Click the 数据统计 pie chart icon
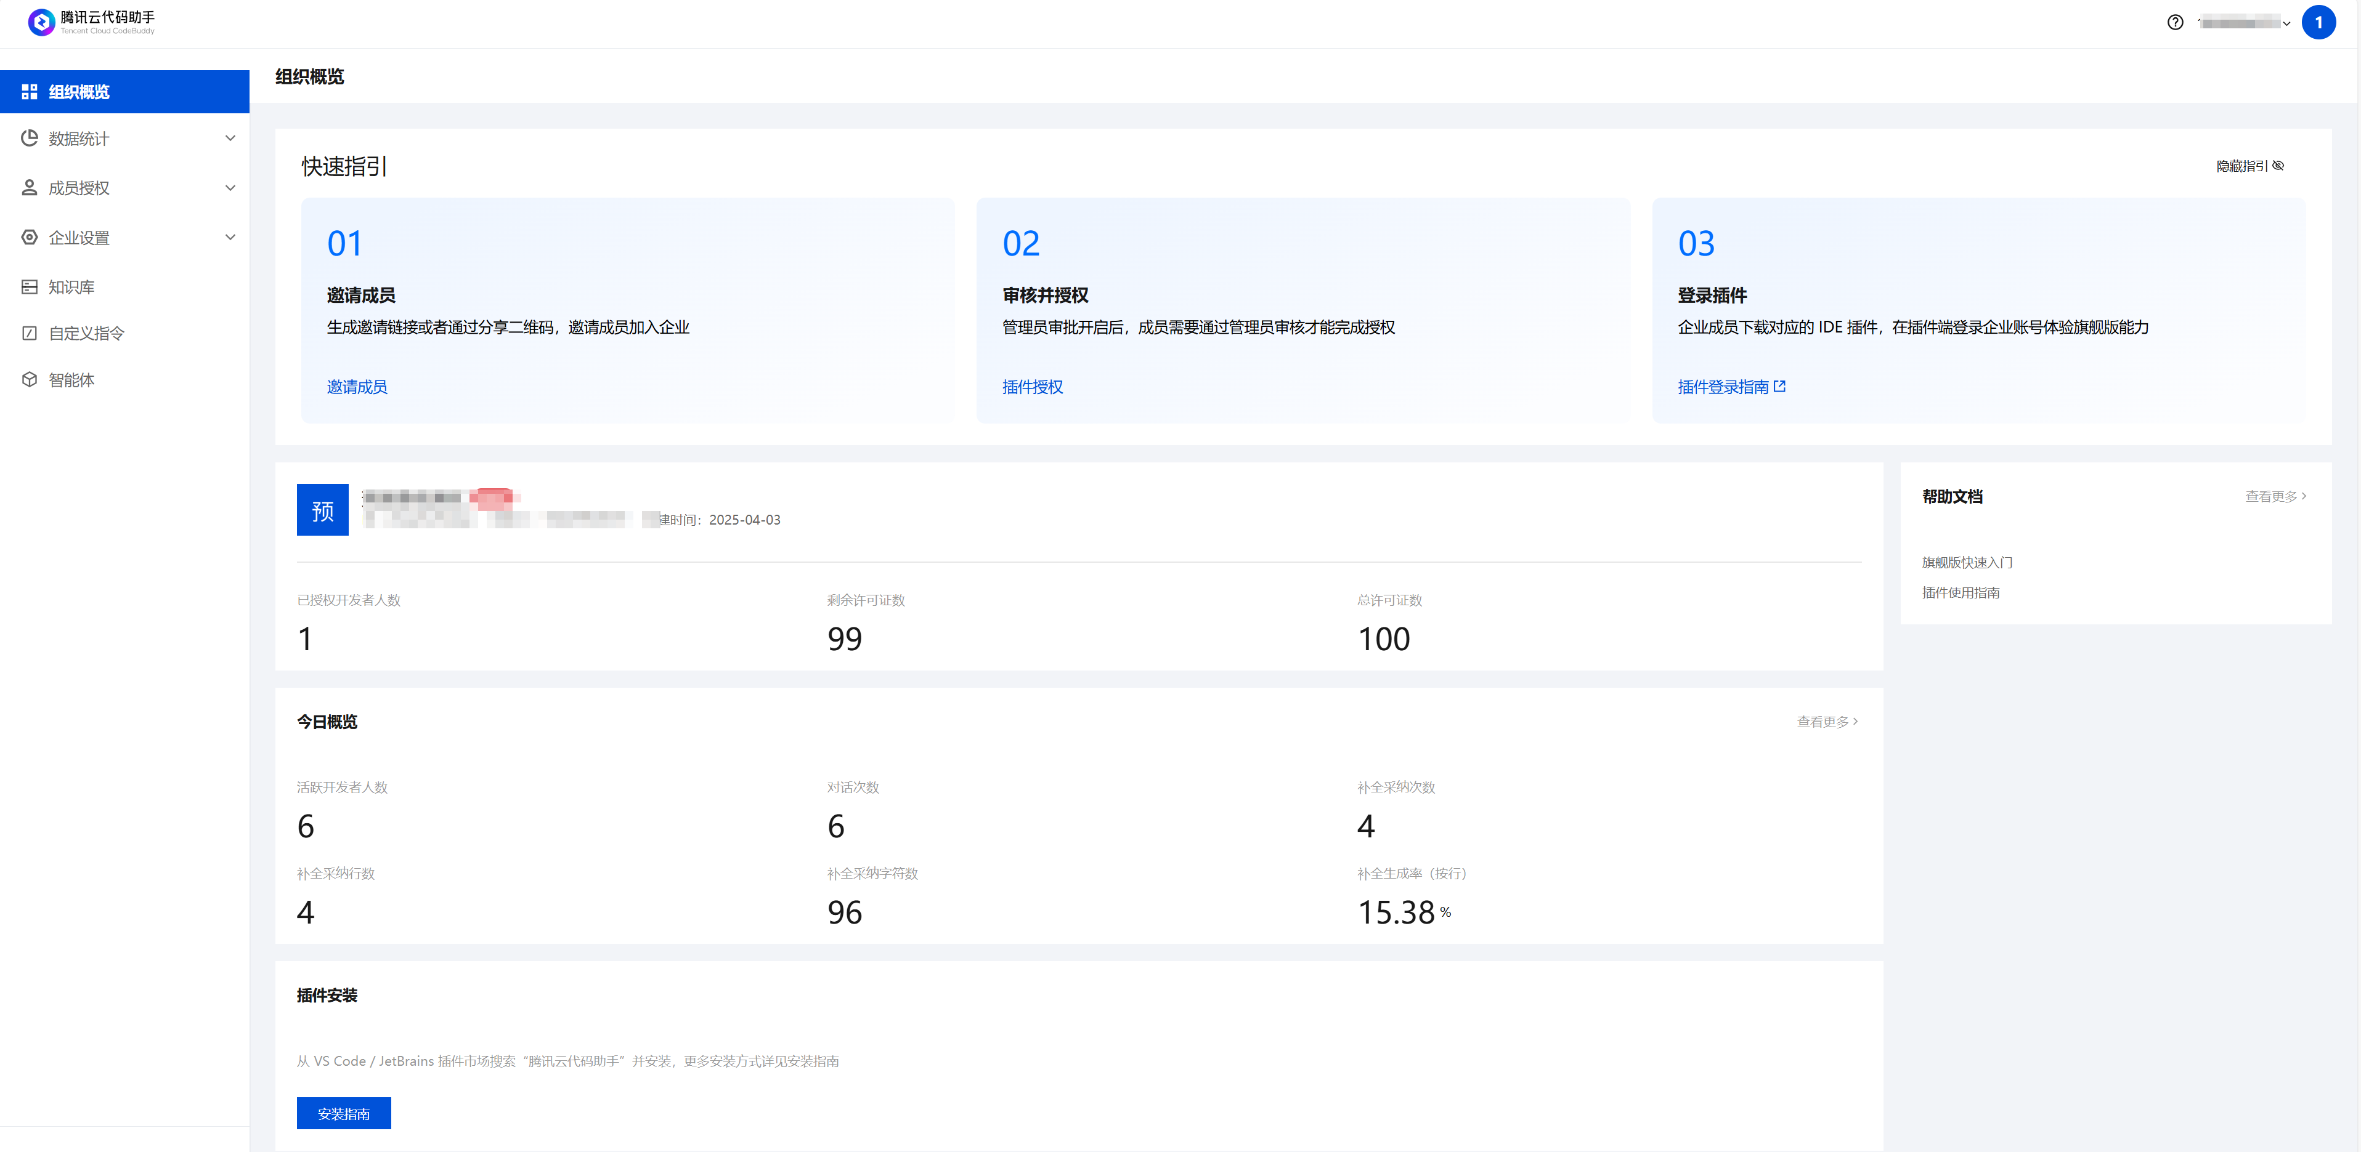 pyautogui.click(x=30, y=139)
